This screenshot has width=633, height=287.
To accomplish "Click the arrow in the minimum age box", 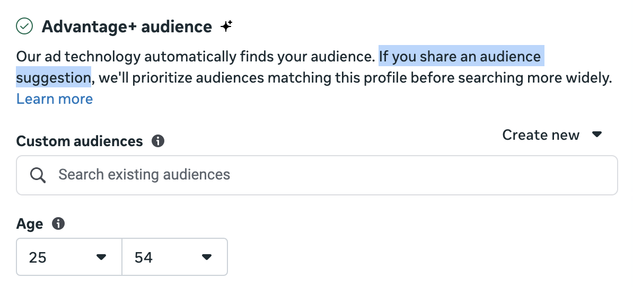I will click(101, 257).
